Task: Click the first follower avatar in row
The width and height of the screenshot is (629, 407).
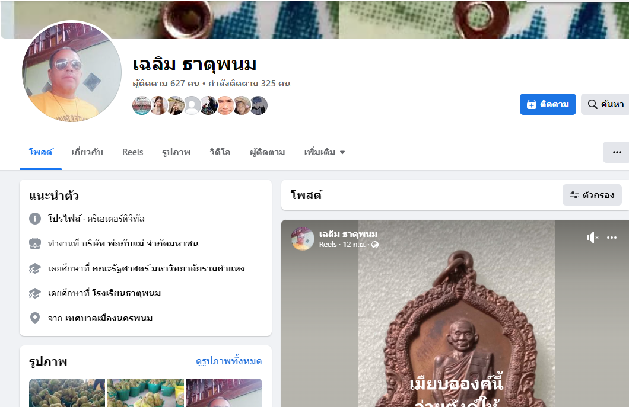Action: coord(141,106)
